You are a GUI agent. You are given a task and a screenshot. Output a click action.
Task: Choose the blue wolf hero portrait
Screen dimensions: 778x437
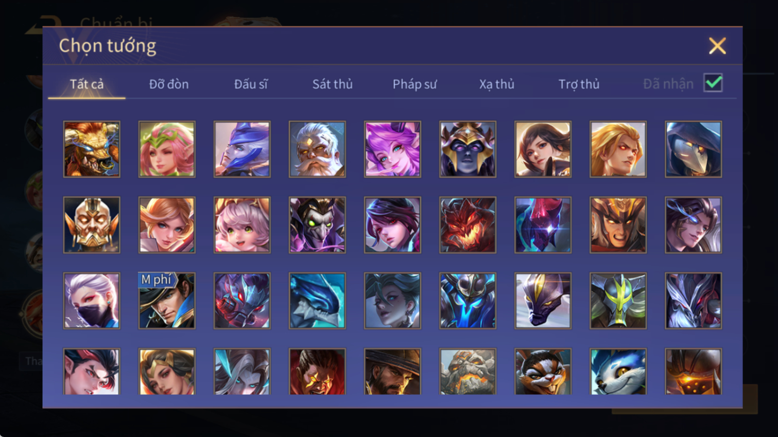point(618,372)
